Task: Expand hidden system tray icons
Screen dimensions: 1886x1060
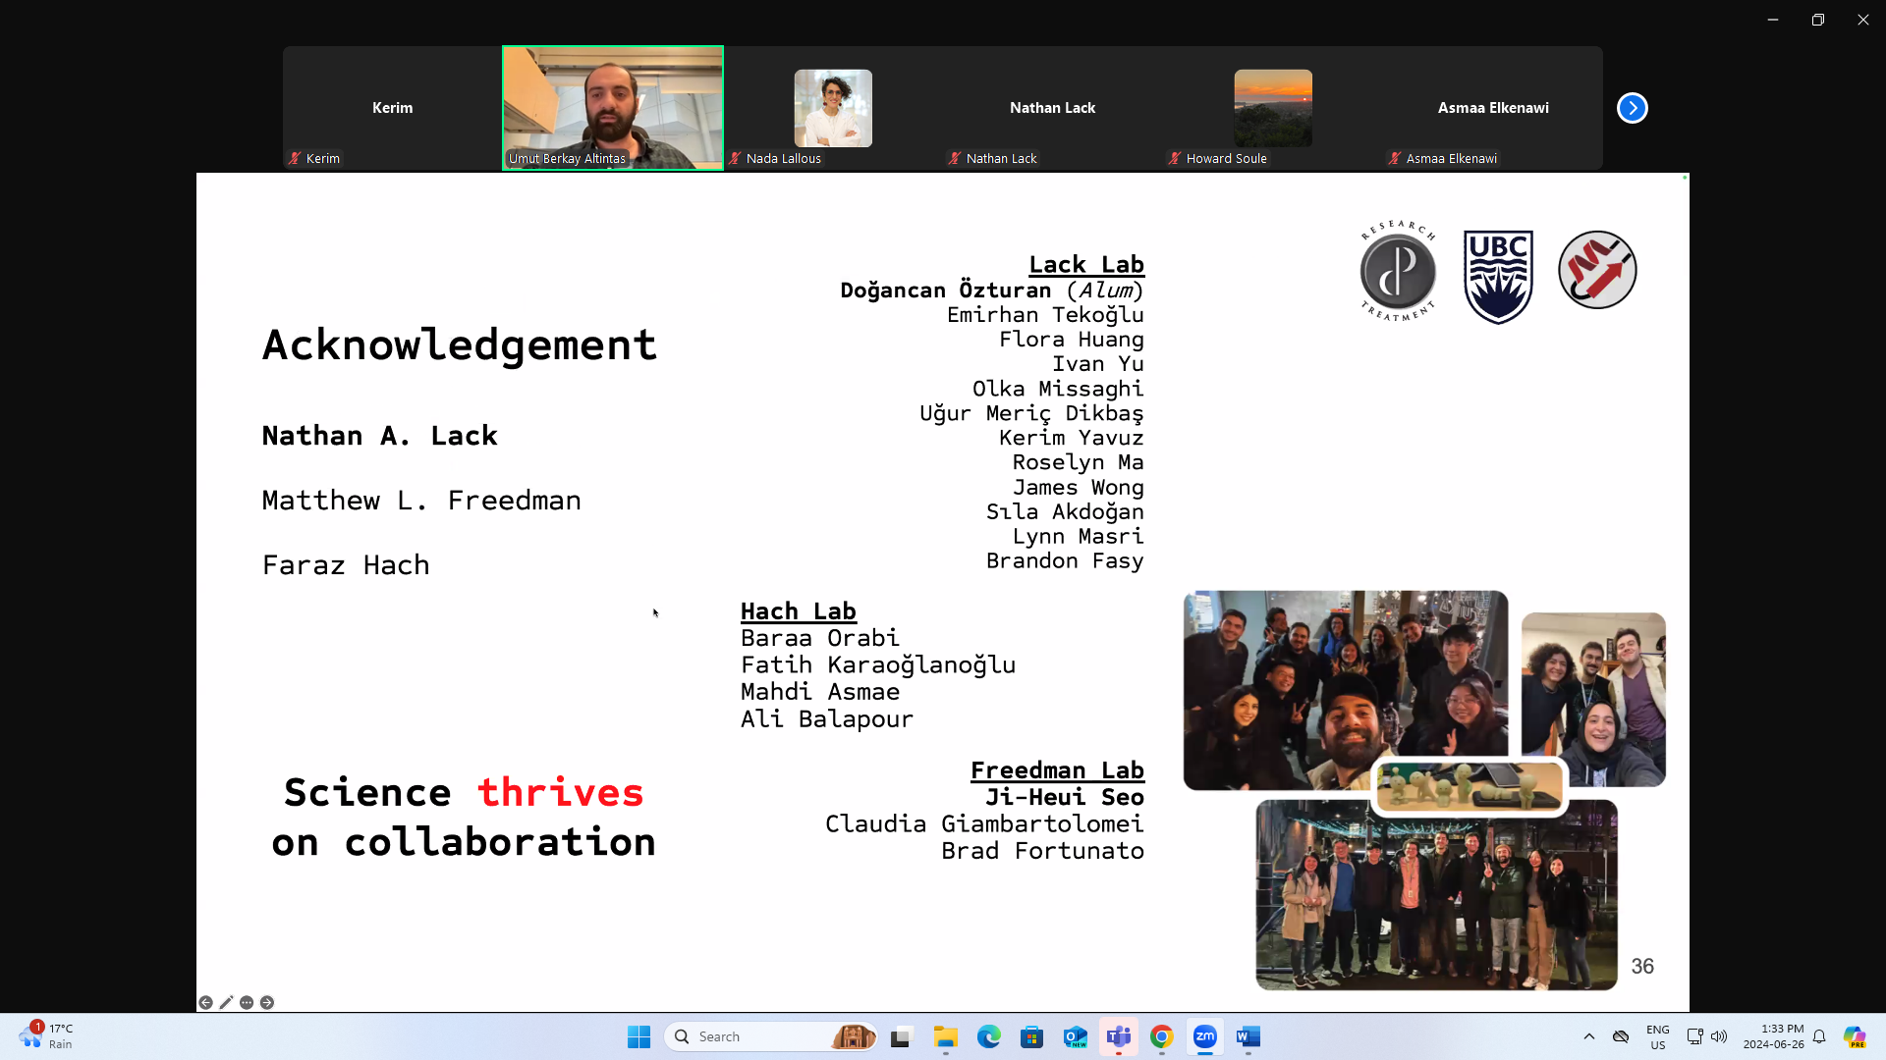Action: pyautogui.click(x=1588, y=1036)
